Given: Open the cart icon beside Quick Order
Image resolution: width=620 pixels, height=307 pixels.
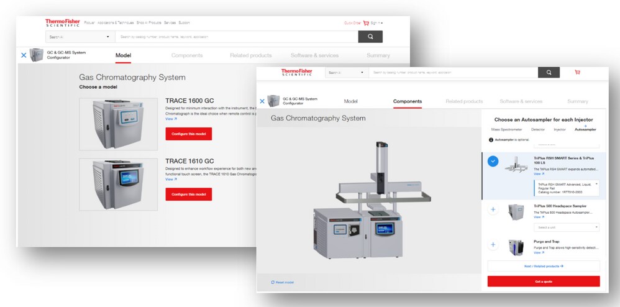Looking at the screenshot, I should coord(367,23).
